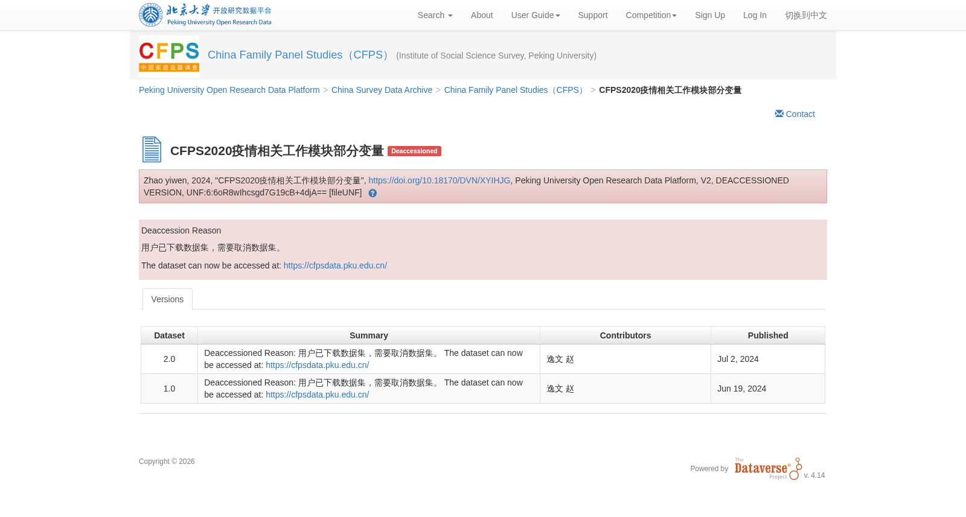Click contributor 逸文 赵 in version 1.0 row
Screen dimensions: 966x517
[560, 389]
